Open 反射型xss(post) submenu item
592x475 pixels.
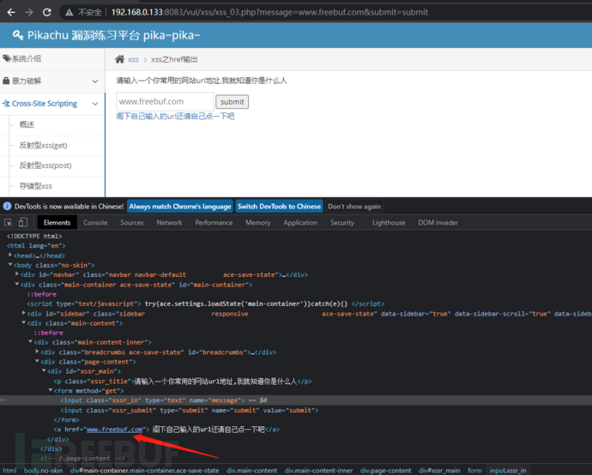click(45, 165)
